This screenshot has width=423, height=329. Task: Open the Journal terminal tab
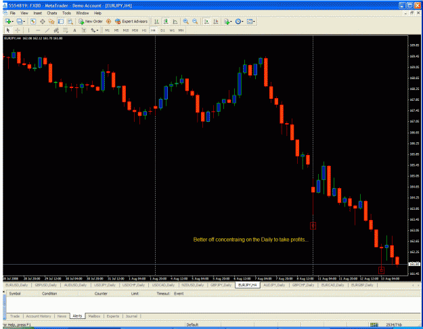pyautogui.click(x=131, y=316)
